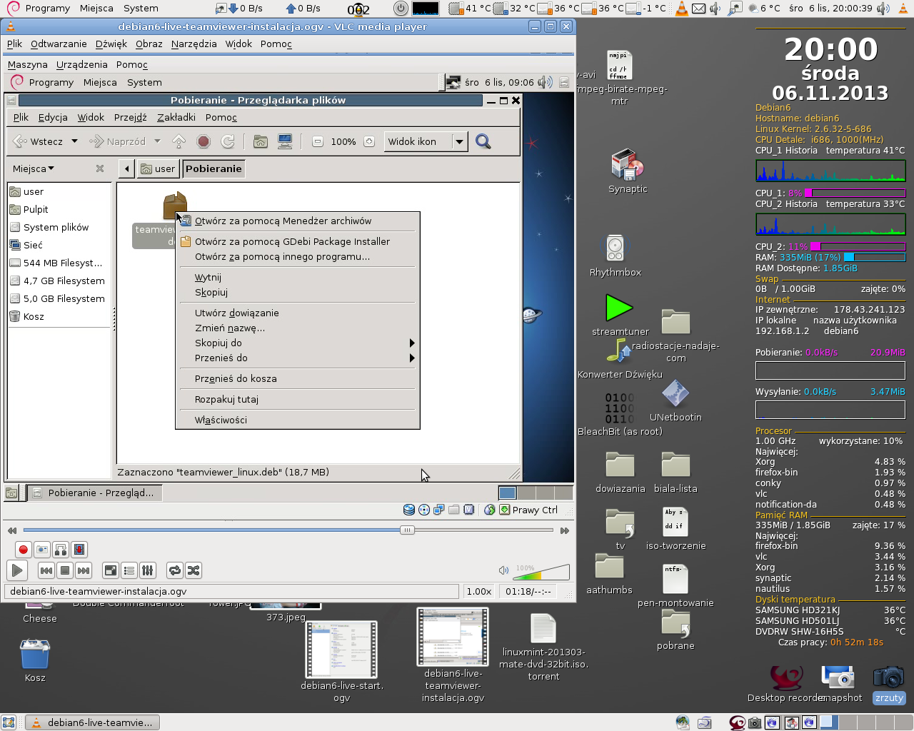Toggle VLC fullscreen button

pyautogui.click(x=111, y=570)
